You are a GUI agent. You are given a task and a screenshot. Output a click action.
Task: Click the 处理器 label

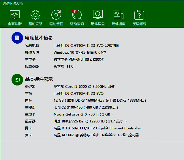[30, 87]
